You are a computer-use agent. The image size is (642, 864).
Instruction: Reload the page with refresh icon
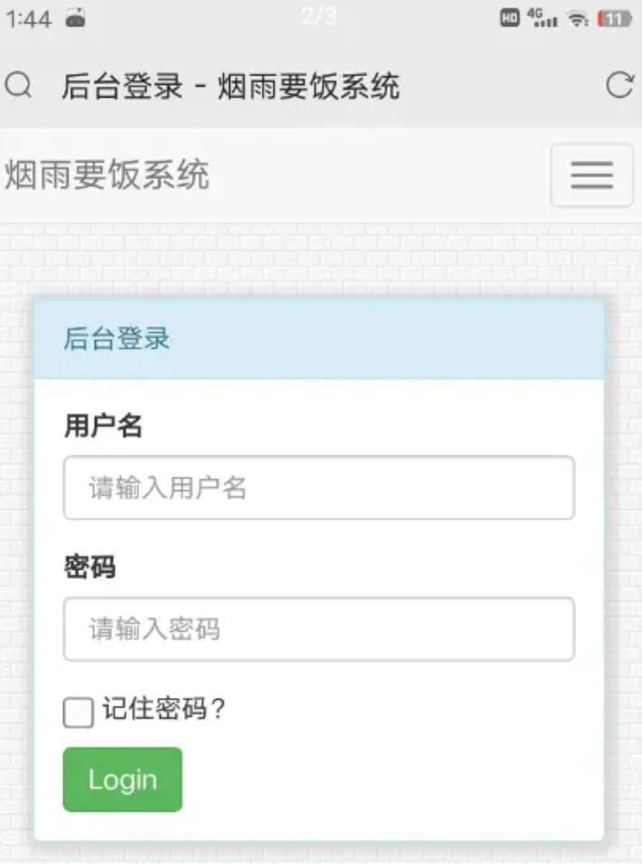(619, 86)
